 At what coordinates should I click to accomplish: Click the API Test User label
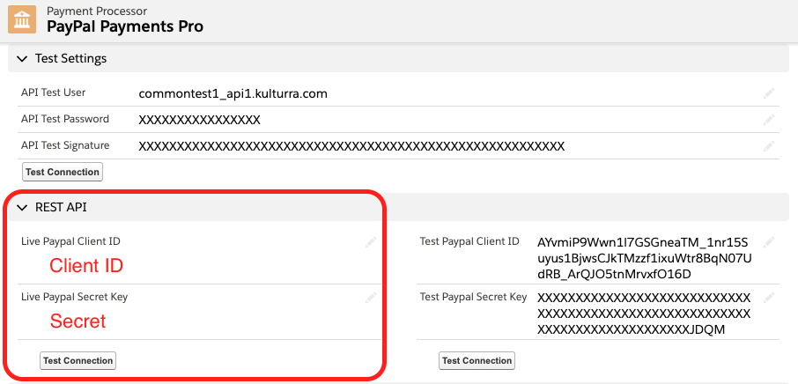tap(54, 92)
